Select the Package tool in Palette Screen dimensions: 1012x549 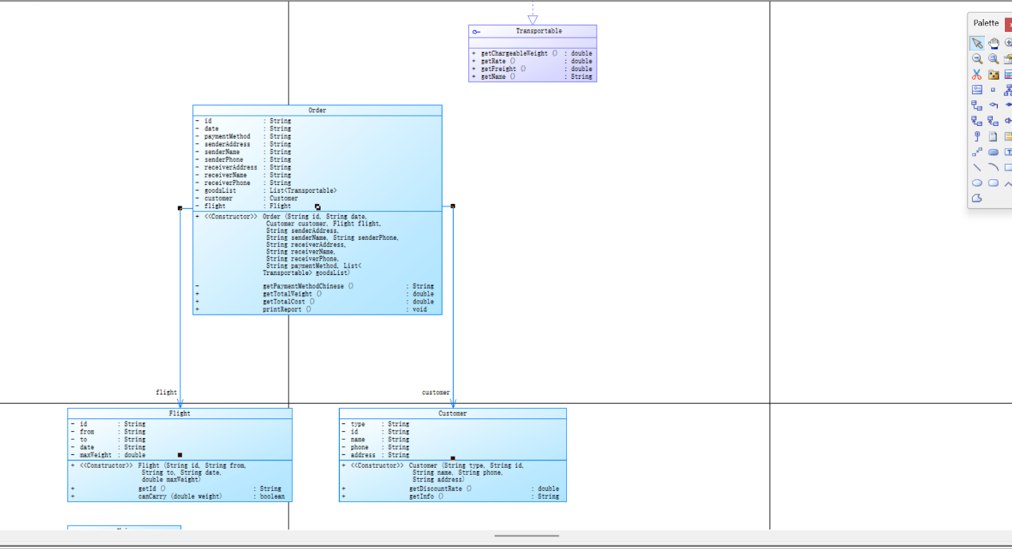tap(994, 74)
